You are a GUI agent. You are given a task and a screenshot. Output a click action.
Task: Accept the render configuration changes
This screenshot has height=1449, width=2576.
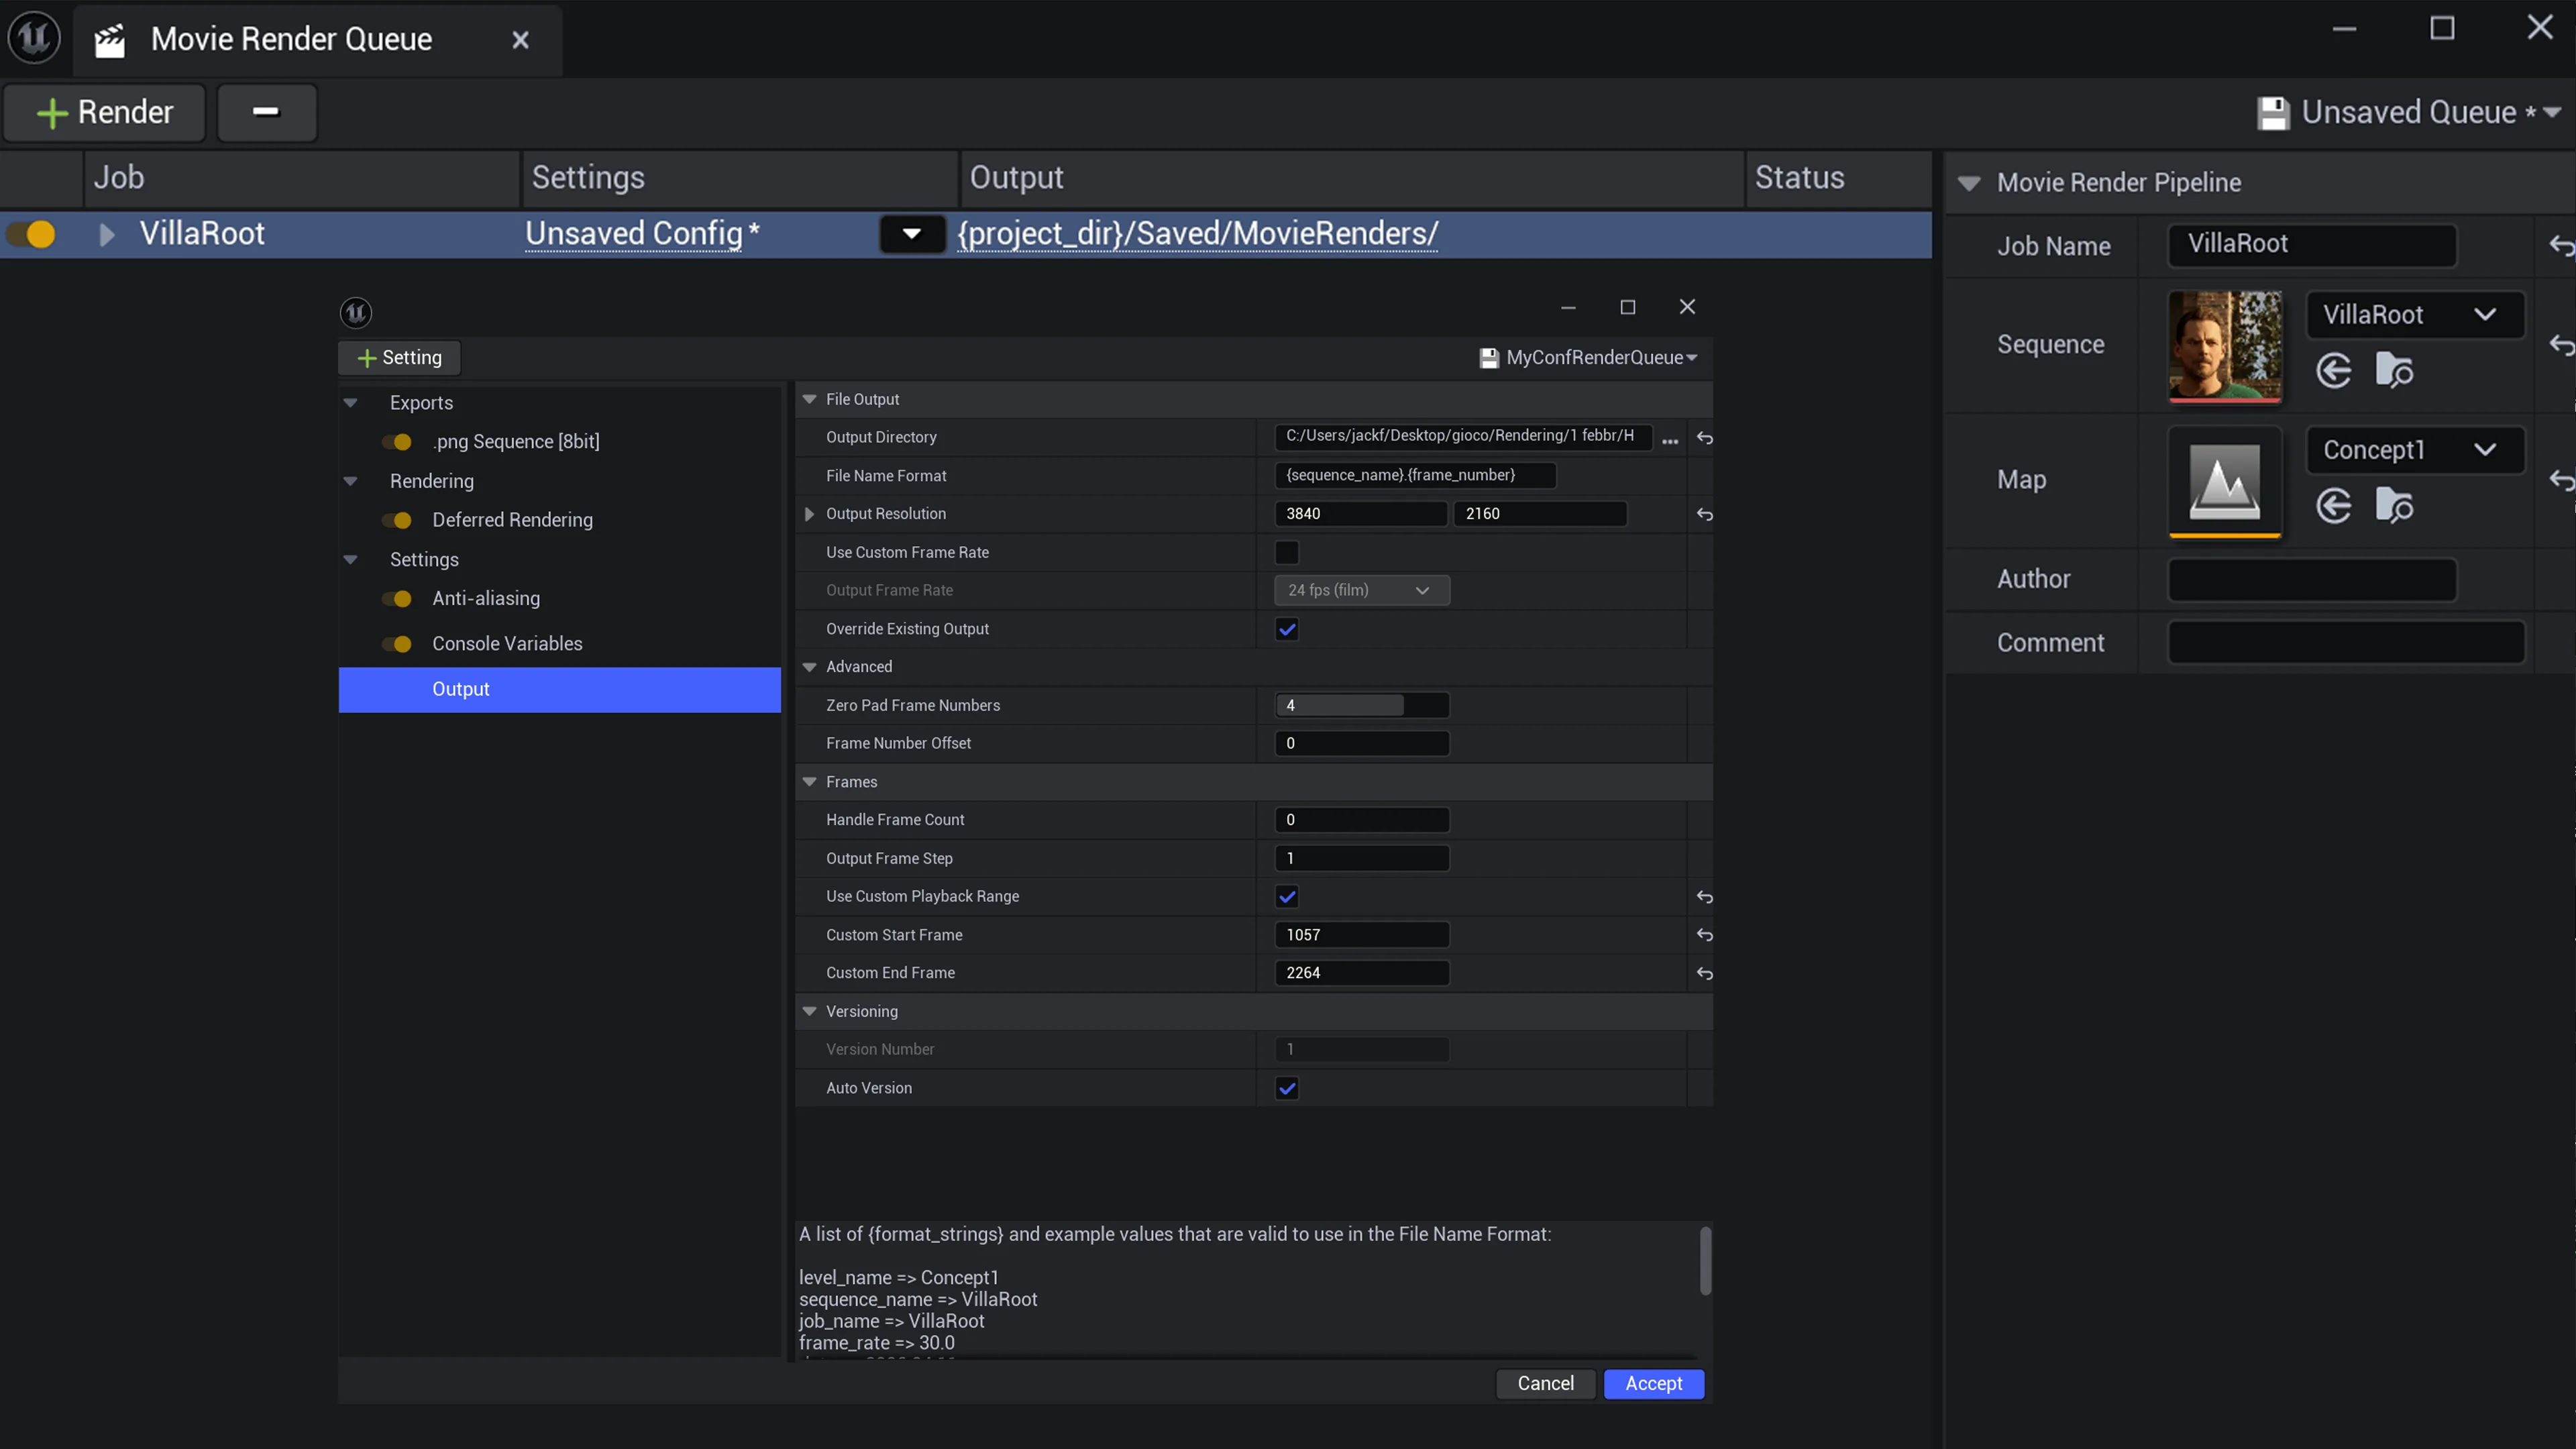[x=1653, y=1384]
